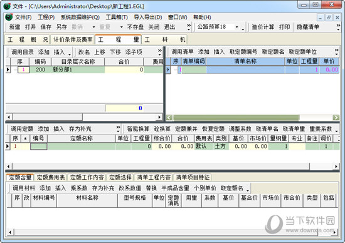Click the 默认 fee table cell
Screen dimensions: 345x243
(203, 147)
